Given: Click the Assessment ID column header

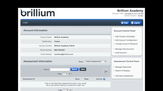Looking at the screenshot, I should click(x=29, y=79).
